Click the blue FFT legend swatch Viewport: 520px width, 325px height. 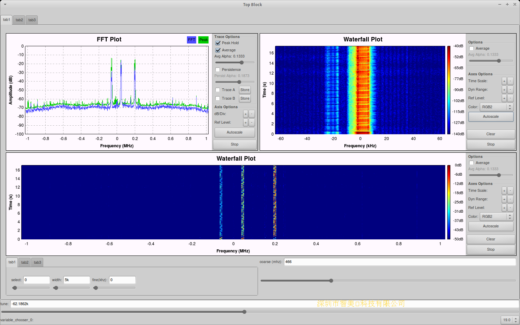pyautogui.click(x=191, y=40)
